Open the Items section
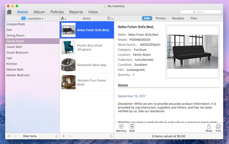This screenshot has width=229, height=144. pos(23,12)
